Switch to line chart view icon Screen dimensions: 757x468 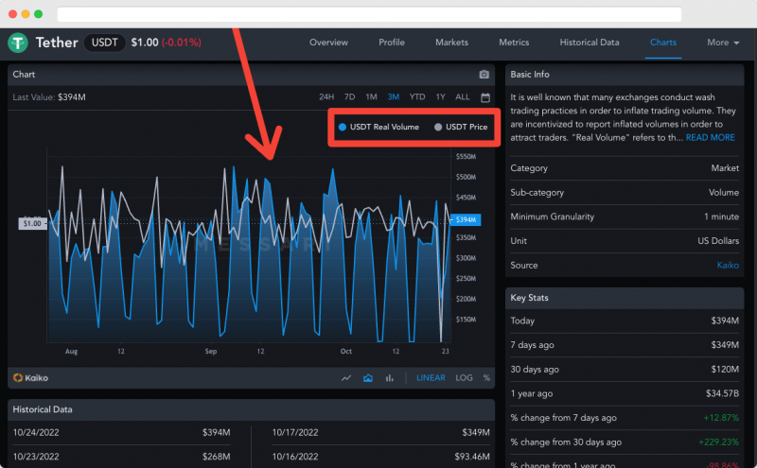(x=346, y=378)
